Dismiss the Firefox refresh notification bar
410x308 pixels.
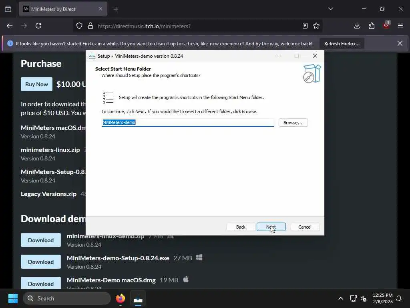[x=400, y=43]
